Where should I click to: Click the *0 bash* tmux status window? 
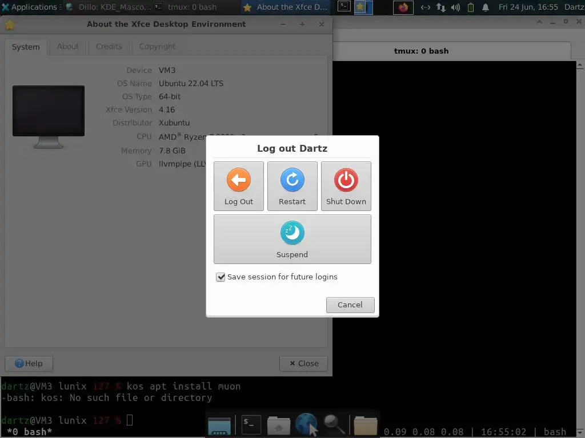click(29, 432)
